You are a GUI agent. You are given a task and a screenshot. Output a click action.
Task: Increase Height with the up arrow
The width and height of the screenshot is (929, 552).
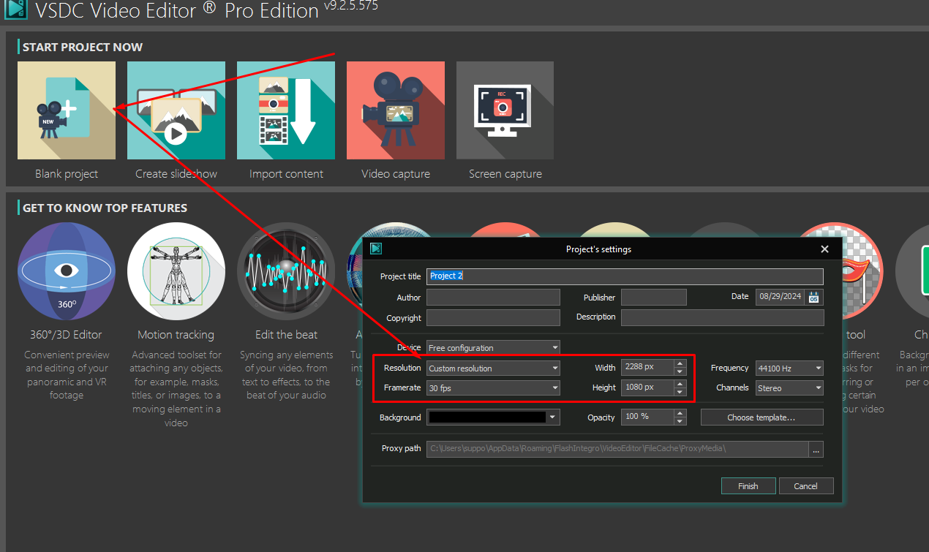[680, 384]
